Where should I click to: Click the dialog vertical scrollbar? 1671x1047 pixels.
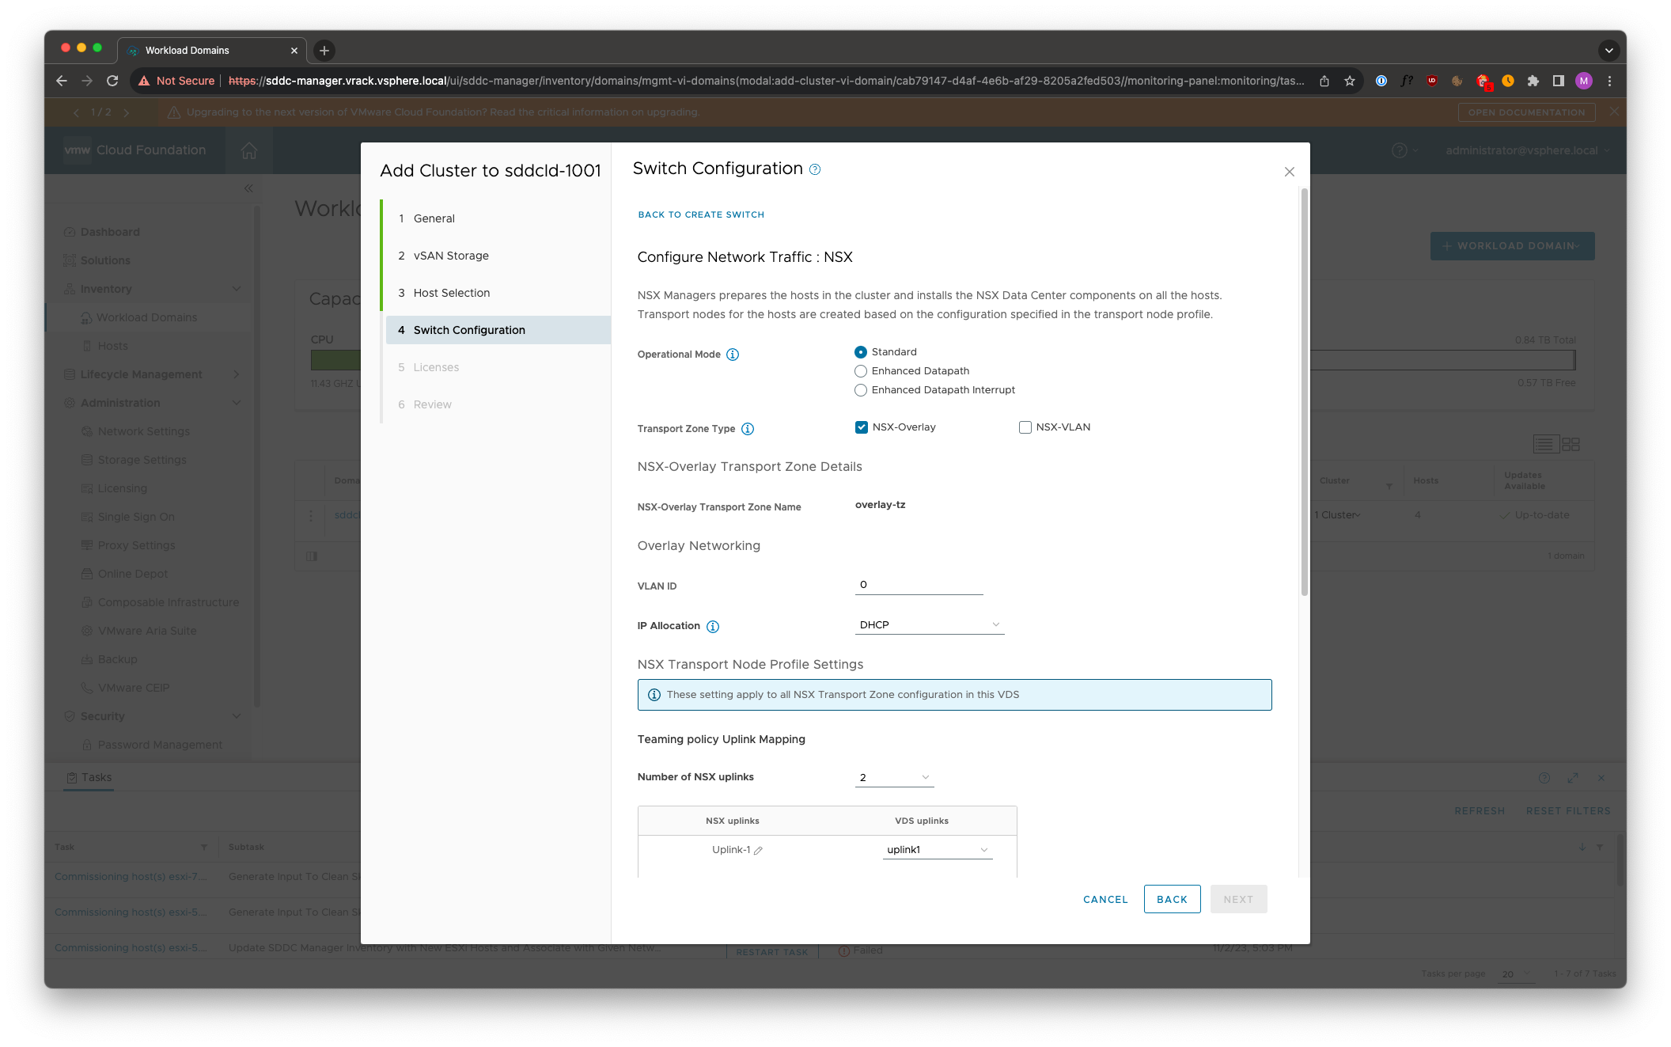[x=1305, y=392]
